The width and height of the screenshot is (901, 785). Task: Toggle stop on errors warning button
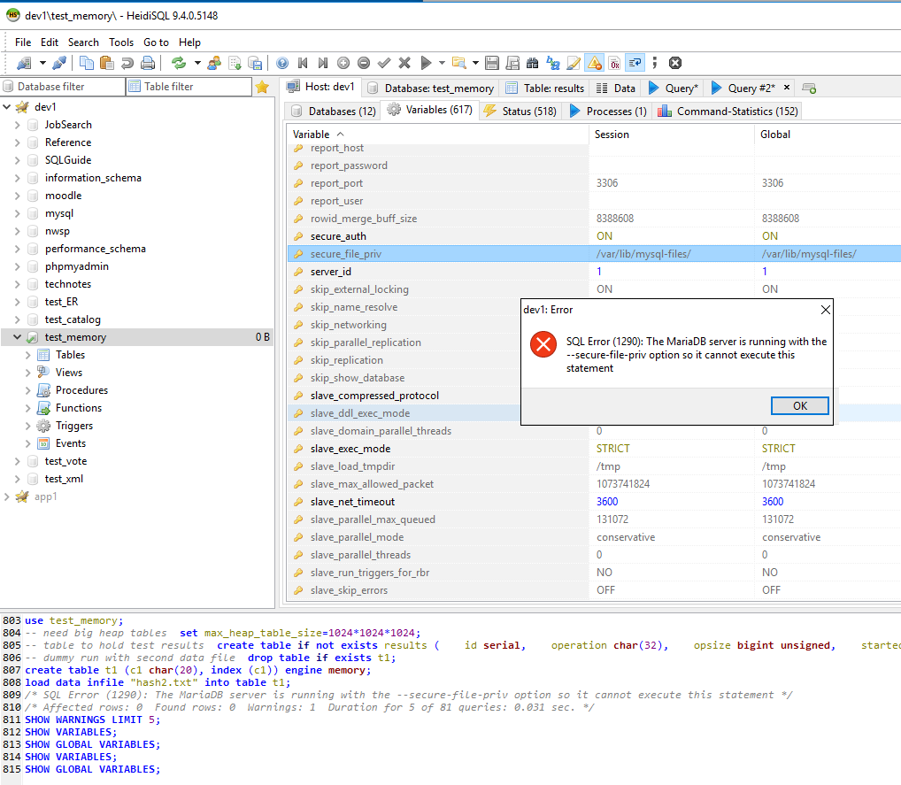click(594, 63)
